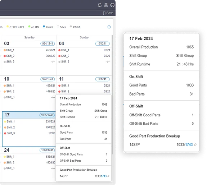Save the current view
The image size is (207, 185).
click(108, 13)
